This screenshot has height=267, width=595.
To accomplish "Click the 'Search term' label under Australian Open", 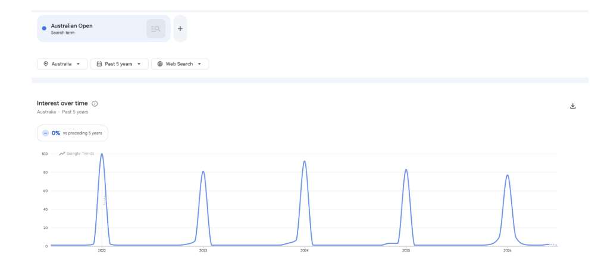I will click(62, 33).
